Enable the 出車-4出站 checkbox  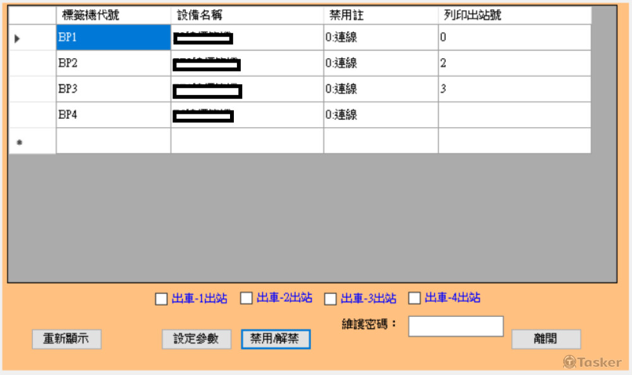click(x=414, y=298)
